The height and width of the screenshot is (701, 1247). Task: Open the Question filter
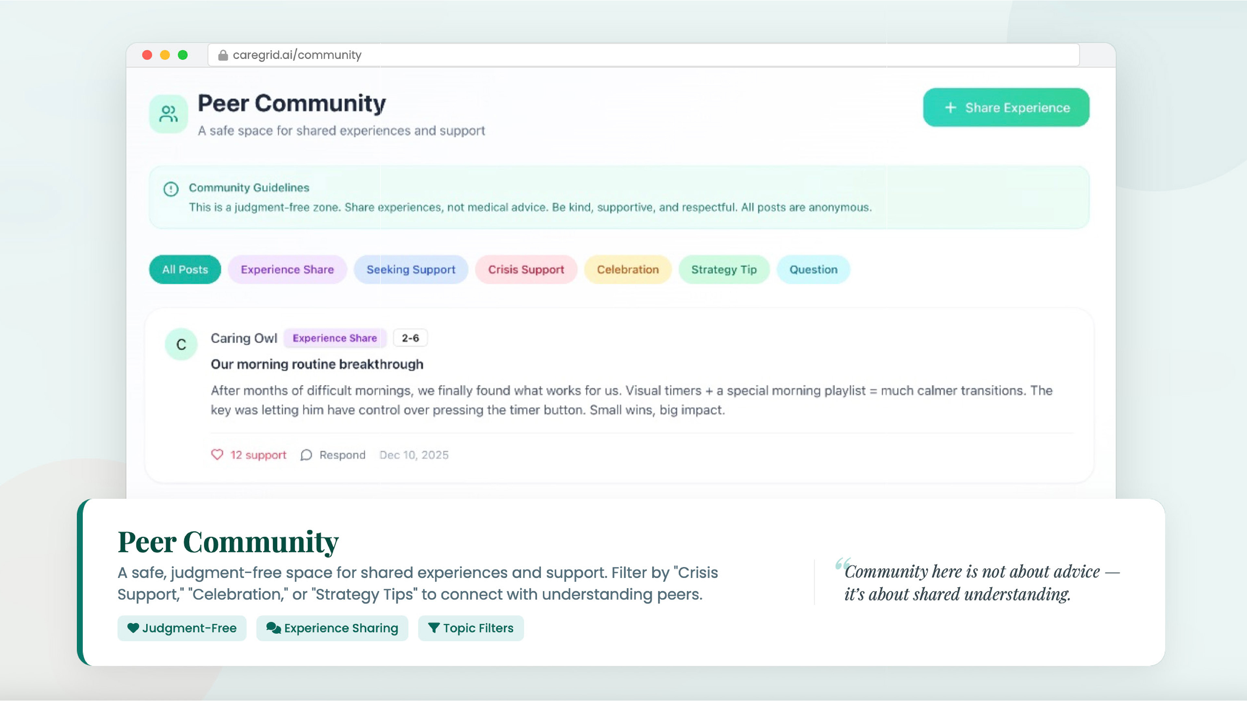point(813,269)
